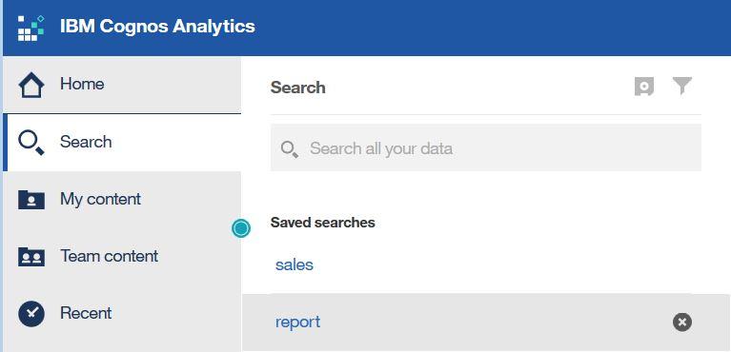Click the save search icon
Viewport: 731px width, 352px height.
[644, 87]
